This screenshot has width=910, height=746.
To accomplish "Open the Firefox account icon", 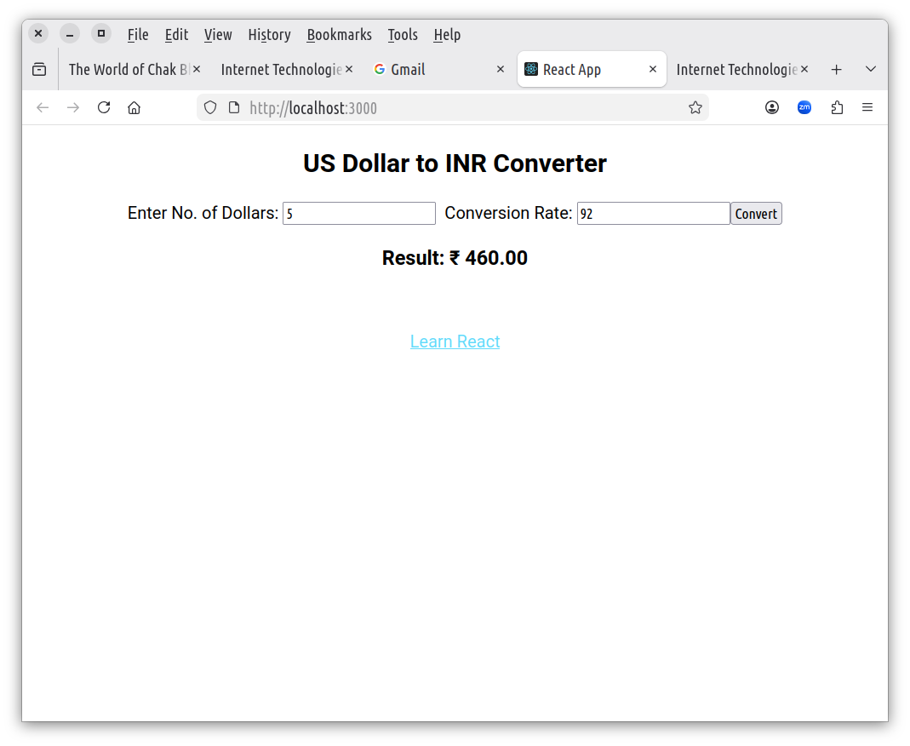I will (772, 107).
